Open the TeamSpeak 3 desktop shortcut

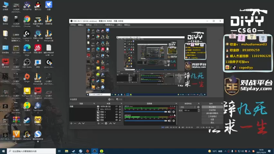click(38, 107)
